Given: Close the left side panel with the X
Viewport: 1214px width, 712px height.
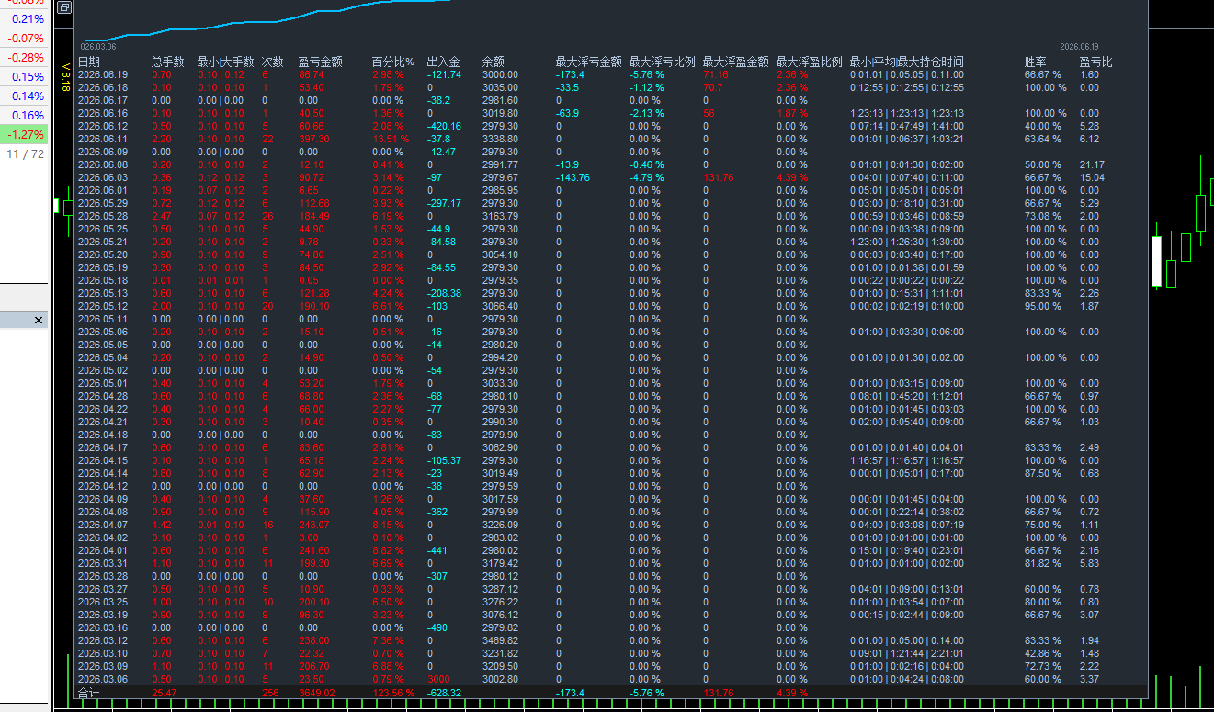Looking at the screenshot, I should coord(39,320).
